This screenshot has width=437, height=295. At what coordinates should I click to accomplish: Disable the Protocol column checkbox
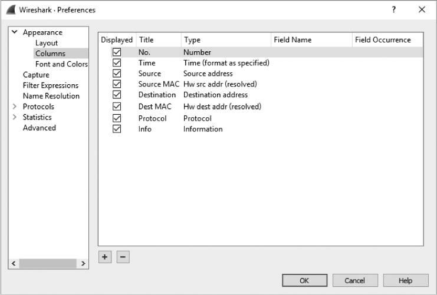[117, 118]
